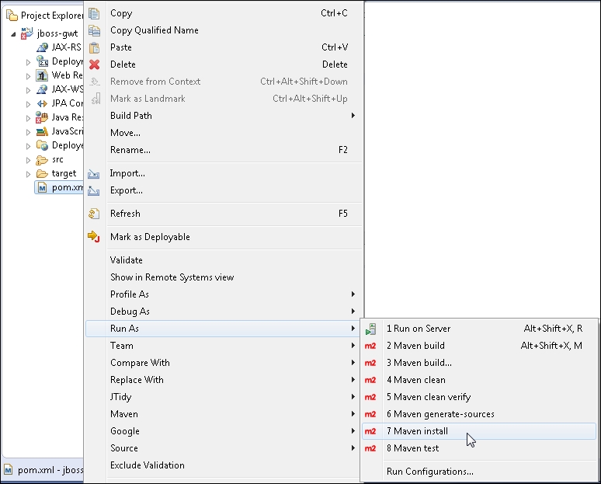Image resolution: width=601 pixels, height=484 pixels.
Task: Click the target folder icon
Action: click(x=42, y=174)
